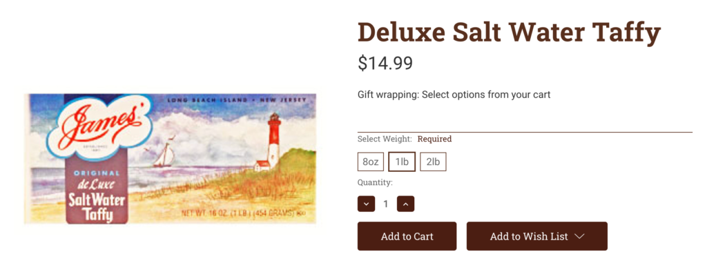Choose the 1lb weight option
This screenshot has width=707, height=259.
click(402, 162)
